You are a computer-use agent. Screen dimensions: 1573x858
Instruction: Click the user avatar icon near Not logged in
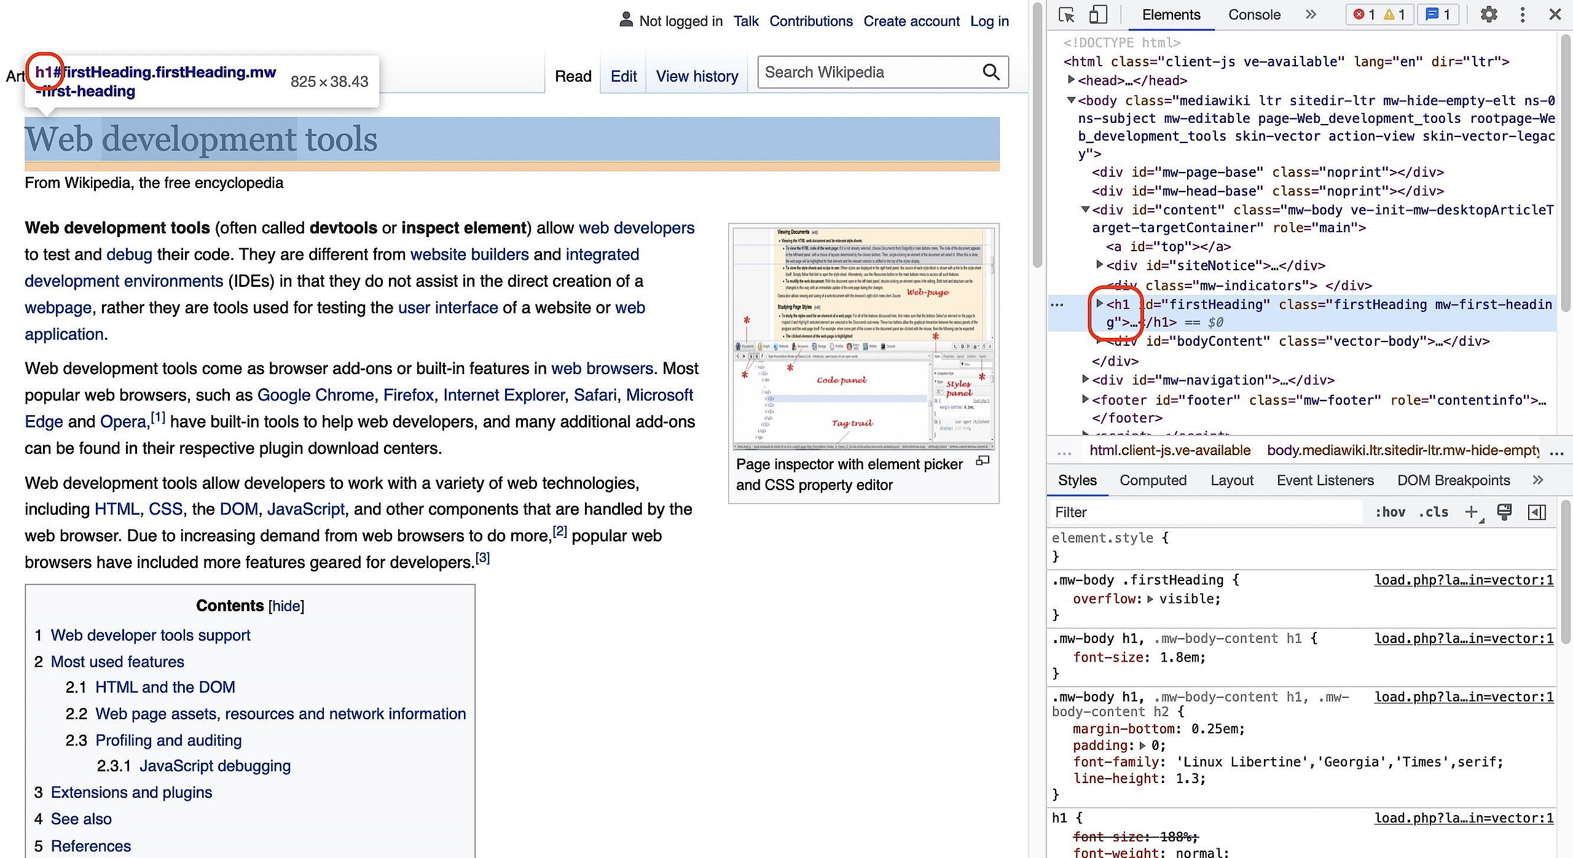626,20
